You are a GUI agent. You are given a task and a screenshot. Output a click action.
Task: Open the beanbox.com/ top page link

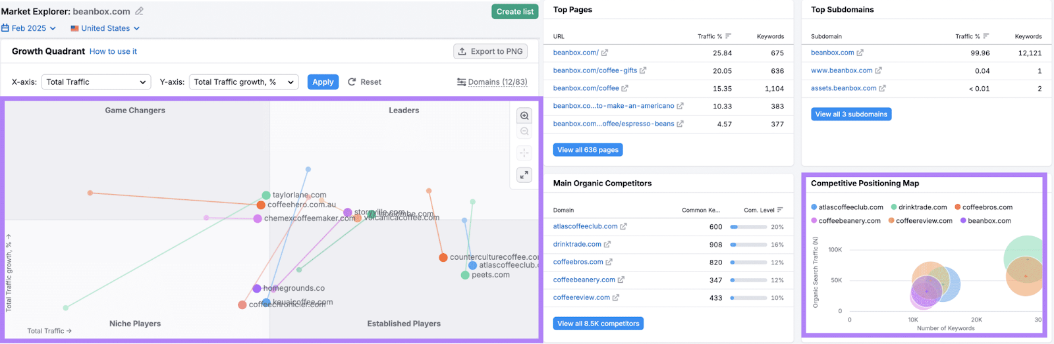(x=576, y=53)
